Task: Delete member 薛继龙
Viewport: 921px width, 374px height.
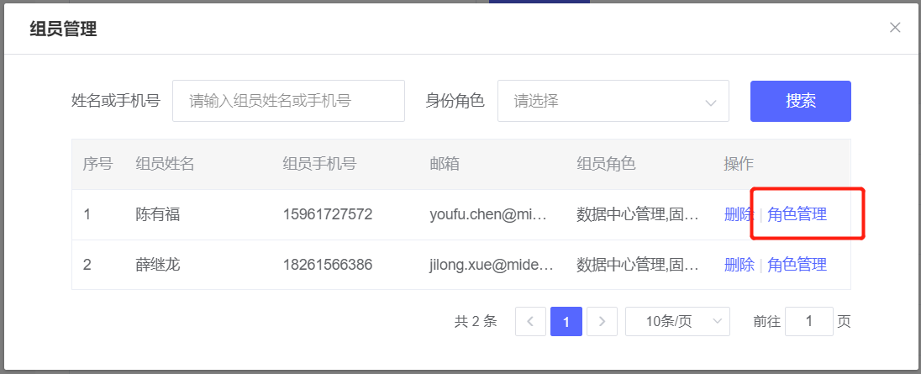Action: [739, 265]
